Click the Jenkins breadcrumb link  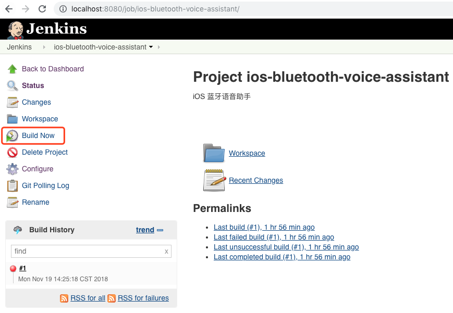(x=19, y=47)
